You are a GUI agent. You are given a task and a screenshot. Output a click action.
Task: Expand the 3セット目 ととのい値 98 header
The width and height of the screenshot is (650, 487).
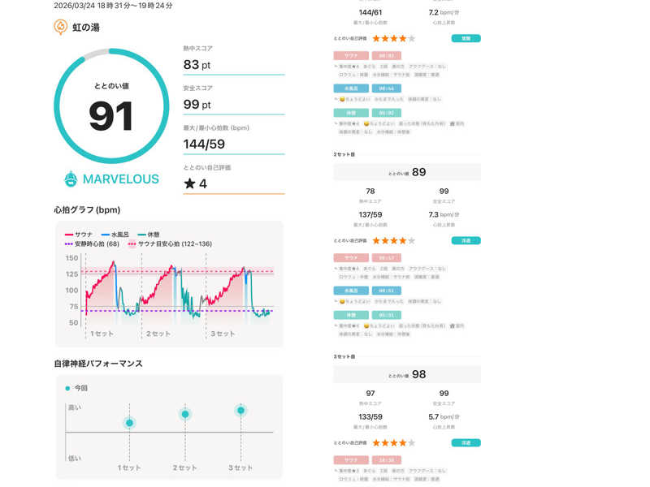[407, 374]
